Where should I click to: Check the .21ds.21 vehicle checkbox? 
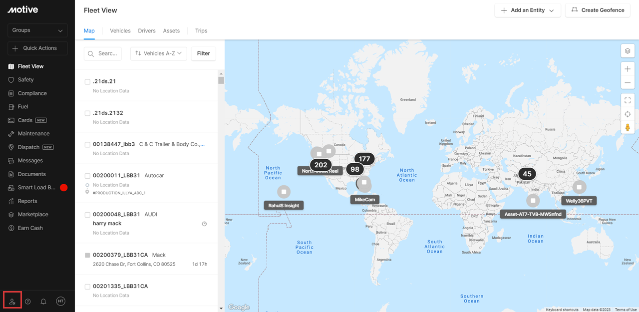87,82
